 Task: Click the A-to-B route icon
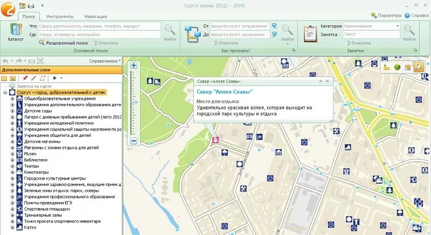pos(193,33)
